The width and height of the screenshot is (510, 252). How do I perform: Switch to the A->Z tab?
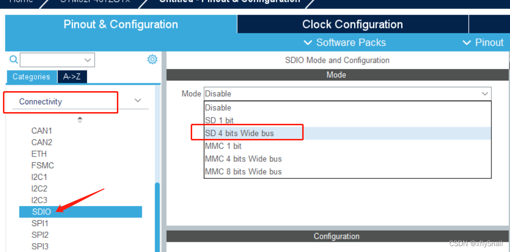[x=72, y=77]
